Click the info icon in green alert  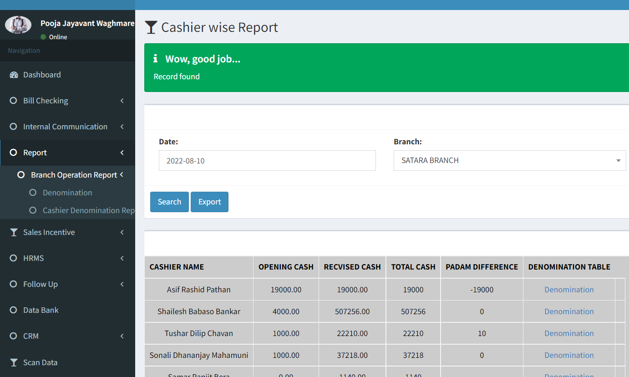point(156,59)
